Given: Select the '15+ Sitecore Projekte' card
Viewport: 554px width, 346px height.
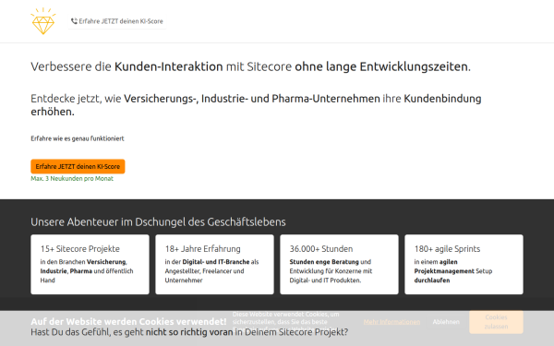Looking at the screenshot, I should point(90,265).
